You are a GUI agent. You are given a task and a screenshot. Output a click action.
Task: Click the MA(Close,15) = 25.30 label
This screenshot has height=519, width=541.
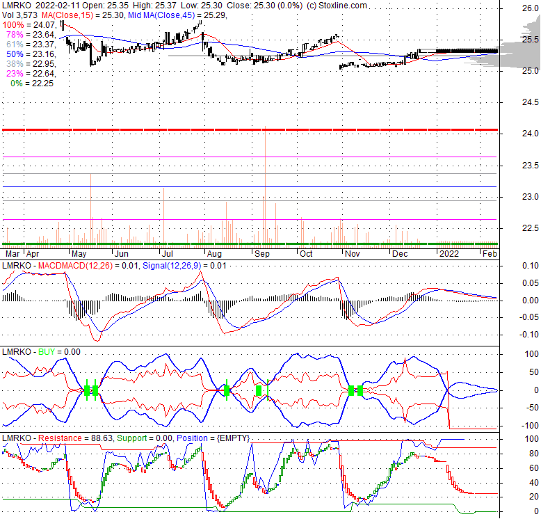[83, 15]
